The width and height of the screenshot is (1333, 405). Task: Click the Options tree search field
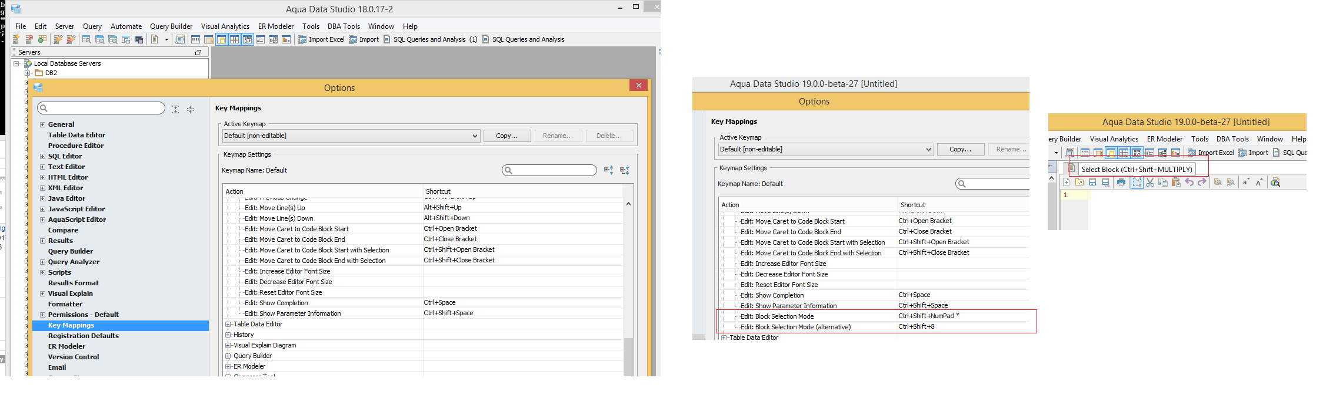point(101,108)
